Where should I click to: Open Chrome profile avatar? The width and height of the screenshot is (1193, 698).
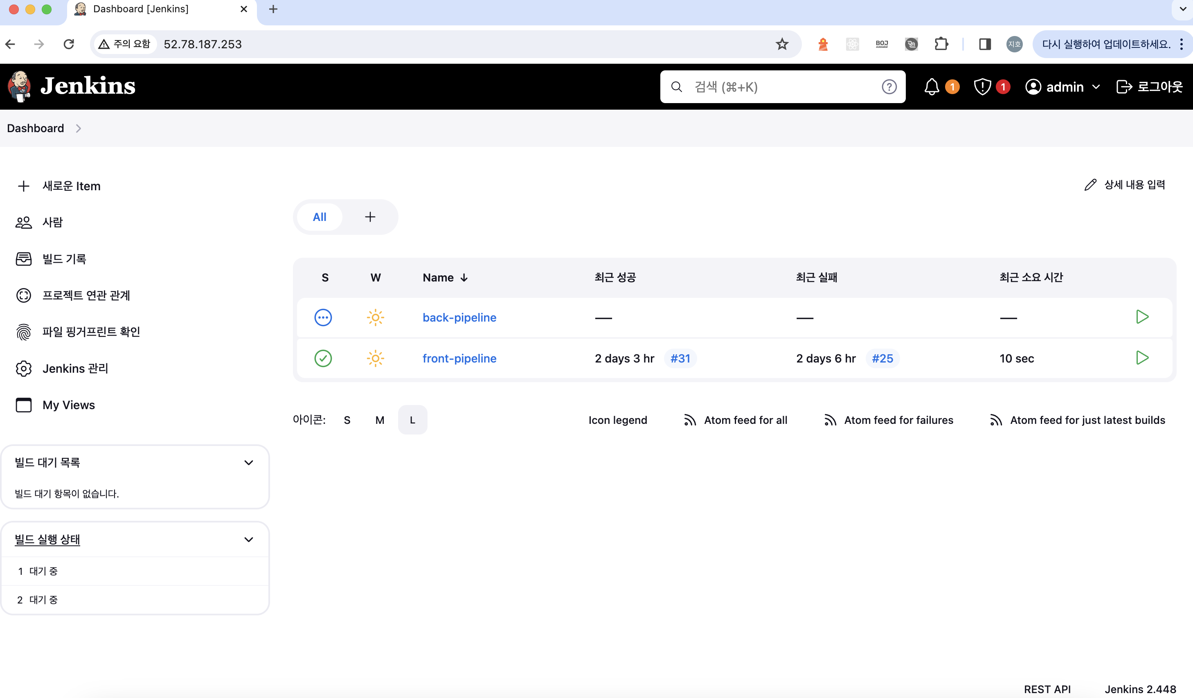1015,44
